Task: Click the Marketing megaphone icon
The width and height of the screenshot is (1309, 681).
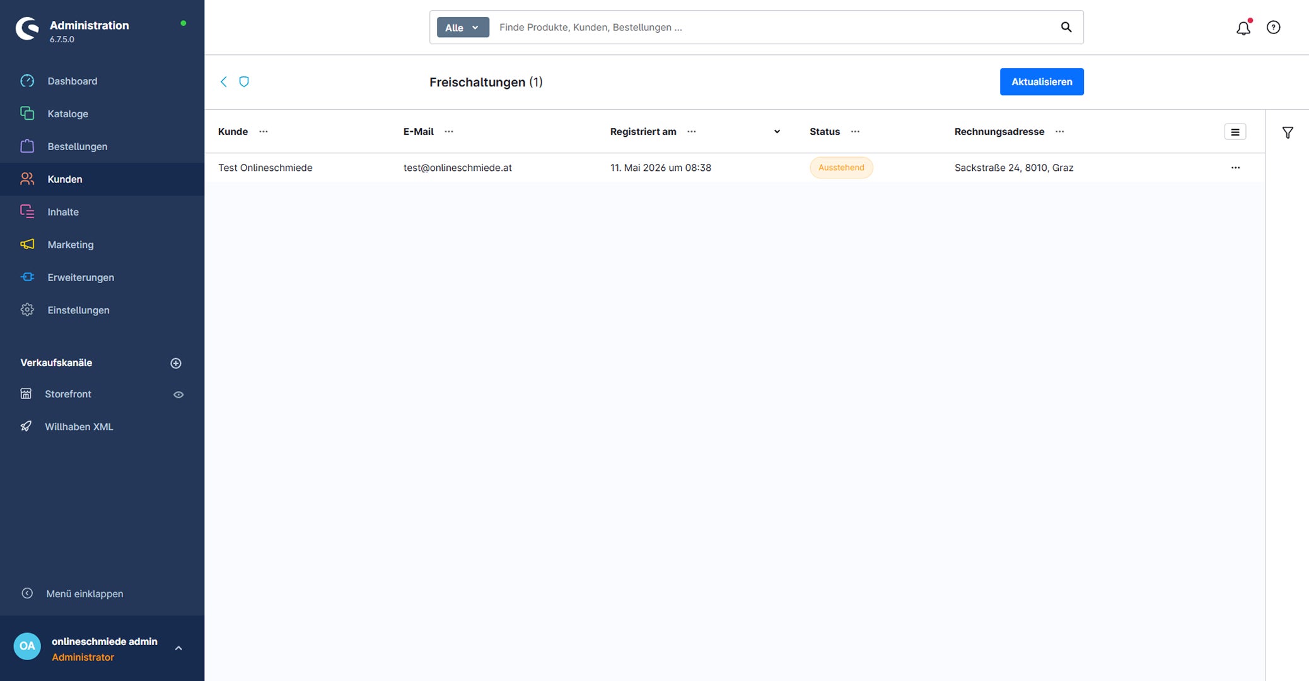Action: (x=27, y=245)
